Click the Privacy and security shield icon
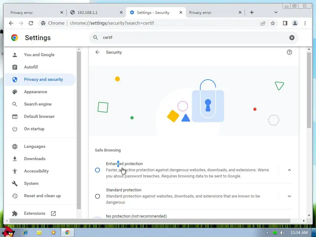Screen dimensions: 316x237 click(15, 80)
